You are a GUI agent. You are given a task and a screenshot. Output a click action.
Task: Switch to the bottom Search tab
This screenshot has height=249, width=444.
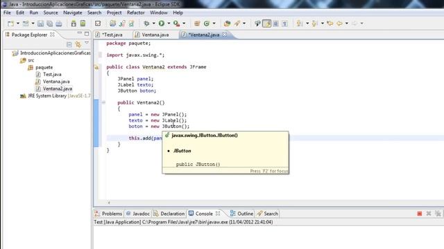(x=268, y=214)
